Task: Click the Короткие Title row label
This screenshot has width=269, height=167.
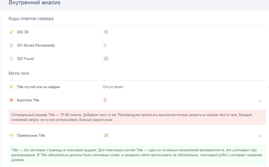Action: tap(28, 100)
